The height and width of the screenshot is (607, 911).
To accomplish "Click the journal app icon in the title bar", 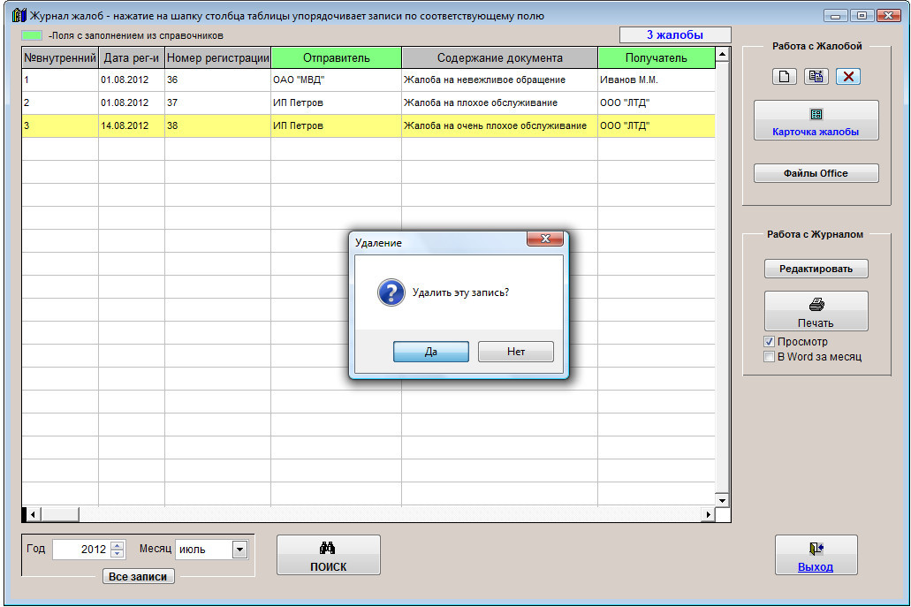I will tap(19, 15).
